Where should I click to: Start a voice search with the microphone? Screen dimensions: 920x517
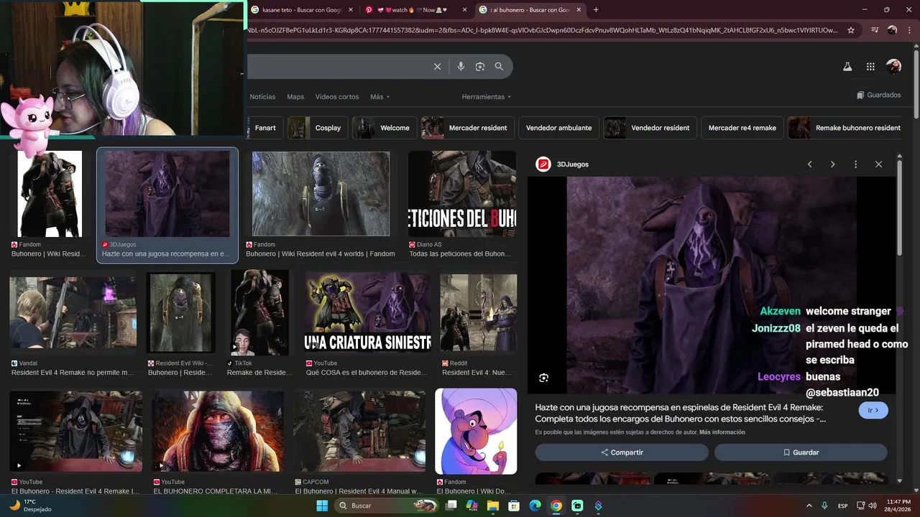(461, 67)
